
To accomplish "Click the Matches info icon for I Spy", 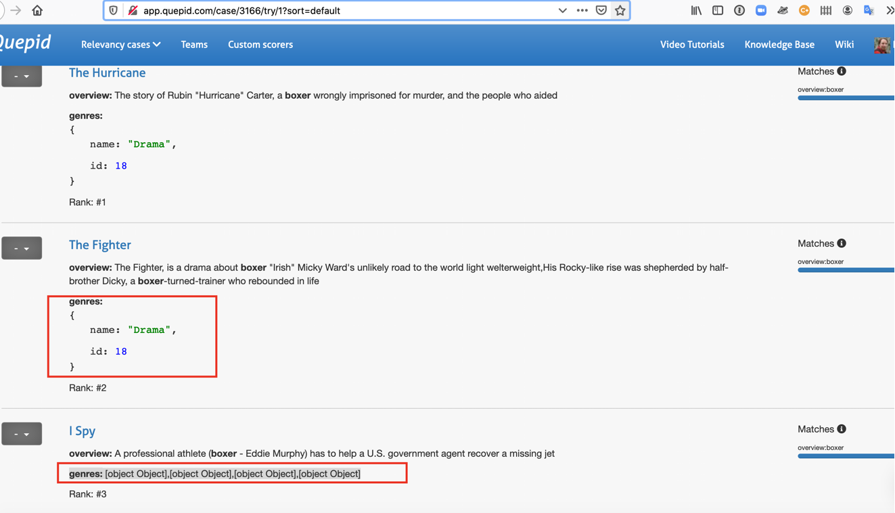I will [x=844, y=428].
